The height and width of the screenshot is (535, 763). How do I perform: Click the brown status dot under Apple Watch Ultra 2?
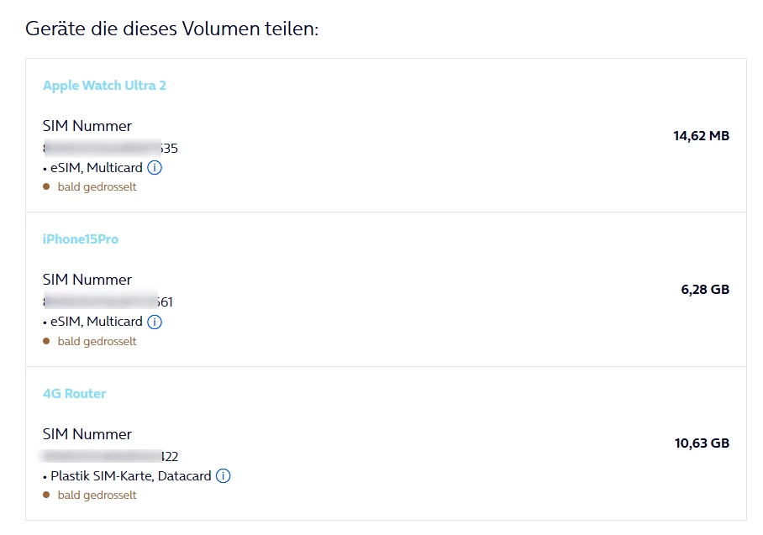click(46, 186)
